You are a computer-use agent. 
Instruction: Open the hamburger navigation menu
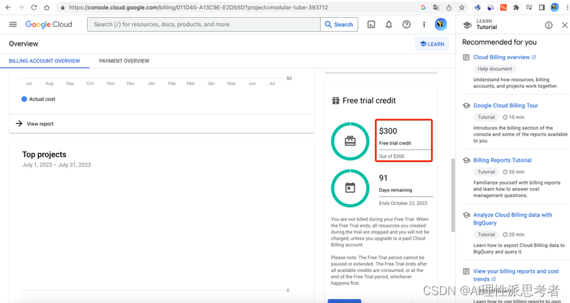coord(13,24)
